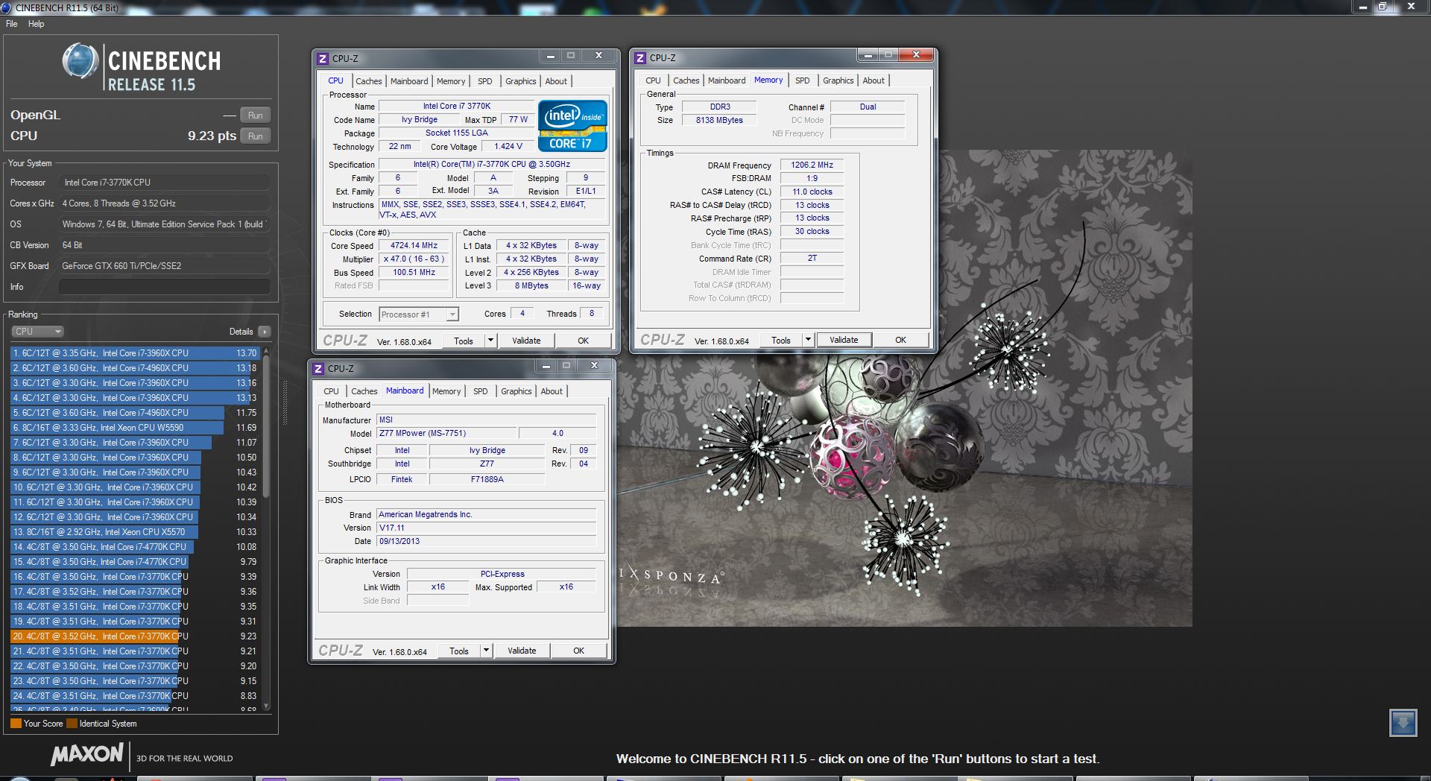The height and width of the screenshot is (781, 1431).
Task: Click OK in the CPU-Z CPU window
Action: [x=583, y=341]
